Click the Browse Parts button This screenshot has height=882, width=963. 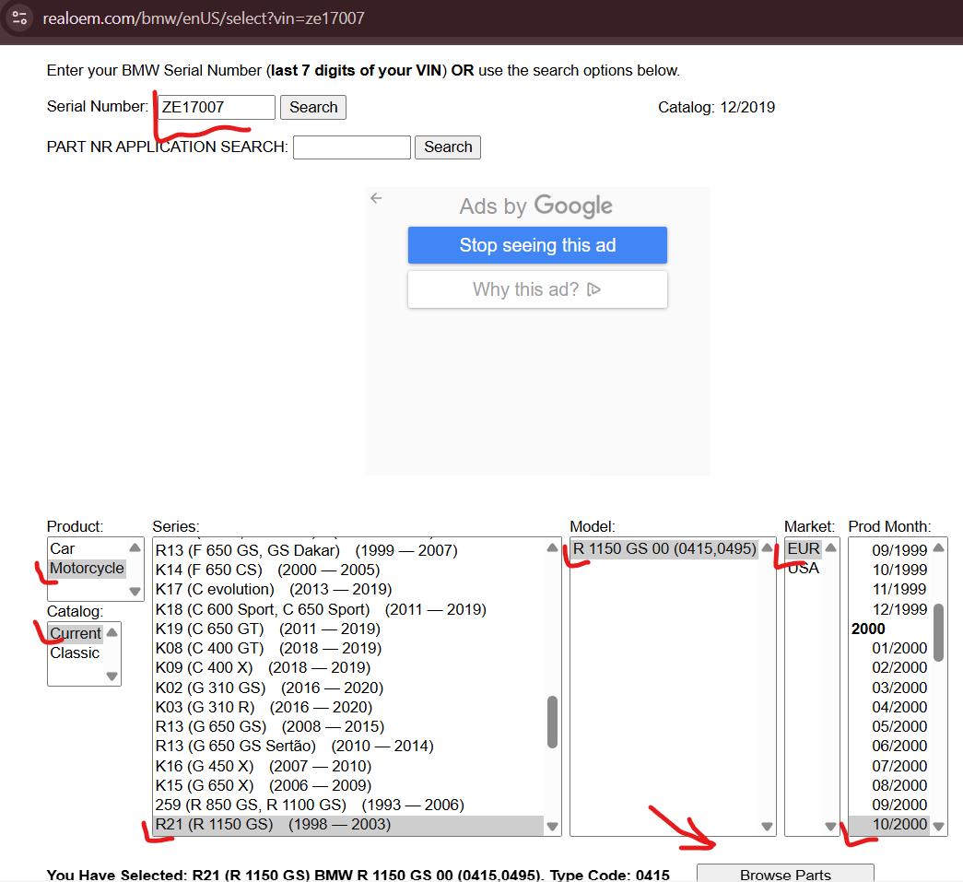pos(785,874)
